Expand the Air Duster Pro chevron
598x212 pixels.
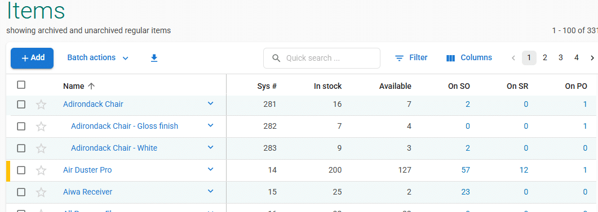click(211, 169)
